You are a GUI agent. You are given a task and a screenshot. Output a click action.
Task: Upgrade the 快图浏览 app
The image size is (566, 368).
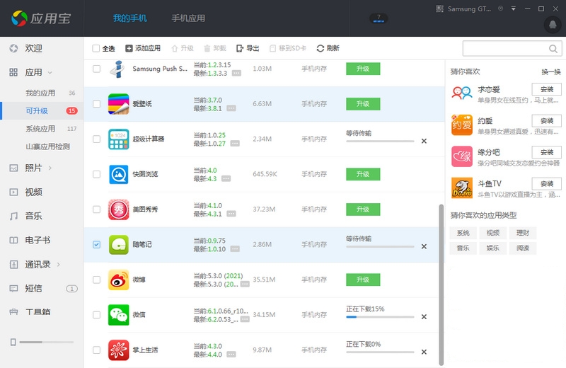pos(363,174)
